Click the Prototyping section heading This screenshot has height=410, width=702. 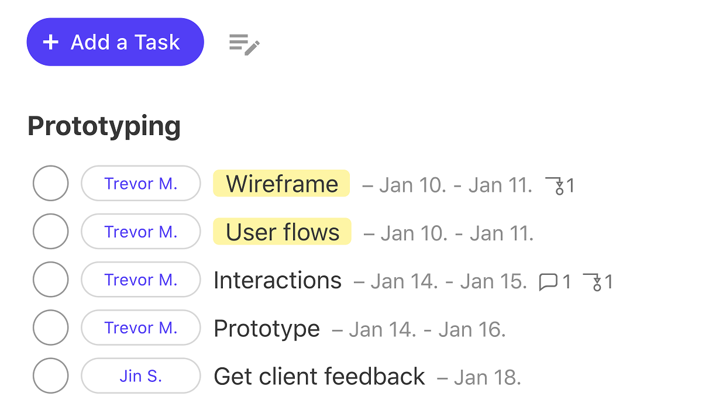click(104, 126)
